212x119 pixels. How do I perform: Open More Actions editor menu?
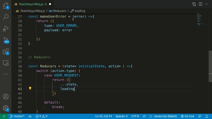(207, 4)
